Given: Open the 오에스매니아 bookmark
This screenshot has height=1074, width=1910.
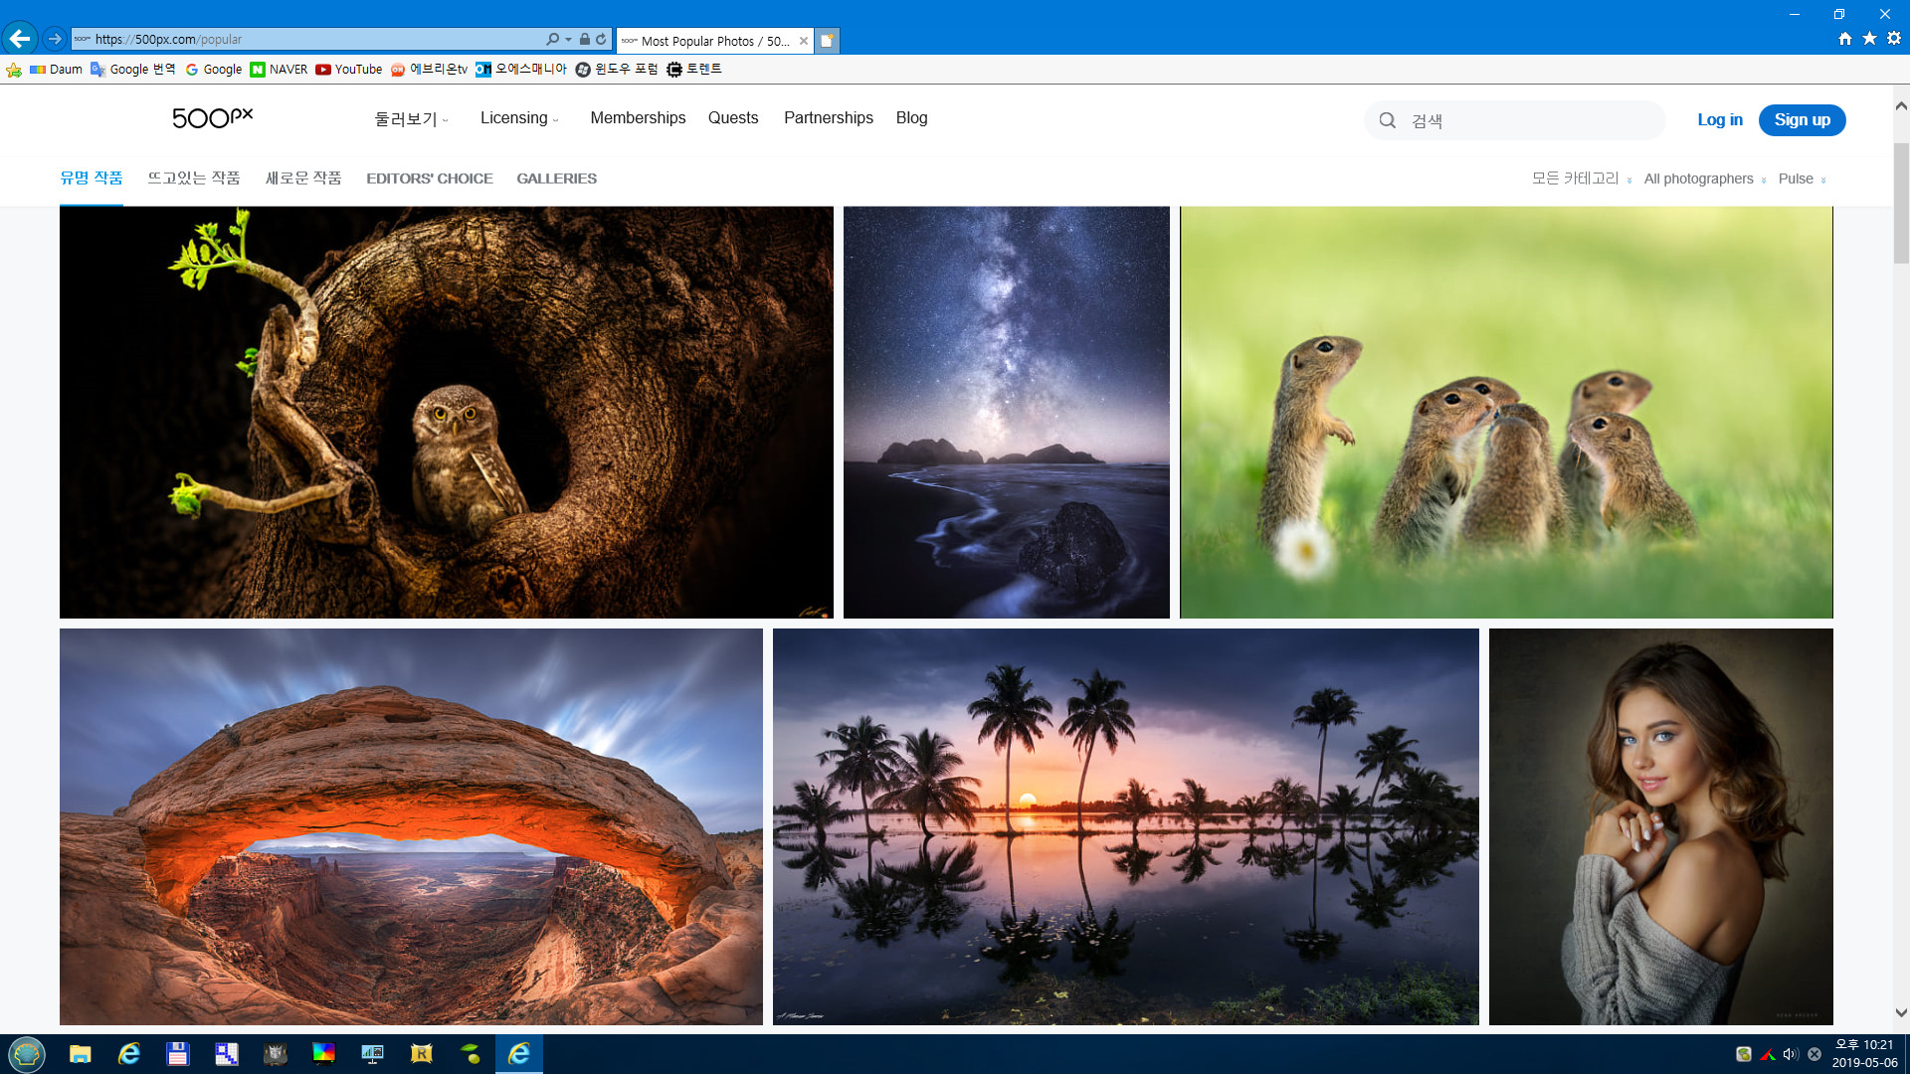Looking at the screenshot, I should click(x=520, y=70).
